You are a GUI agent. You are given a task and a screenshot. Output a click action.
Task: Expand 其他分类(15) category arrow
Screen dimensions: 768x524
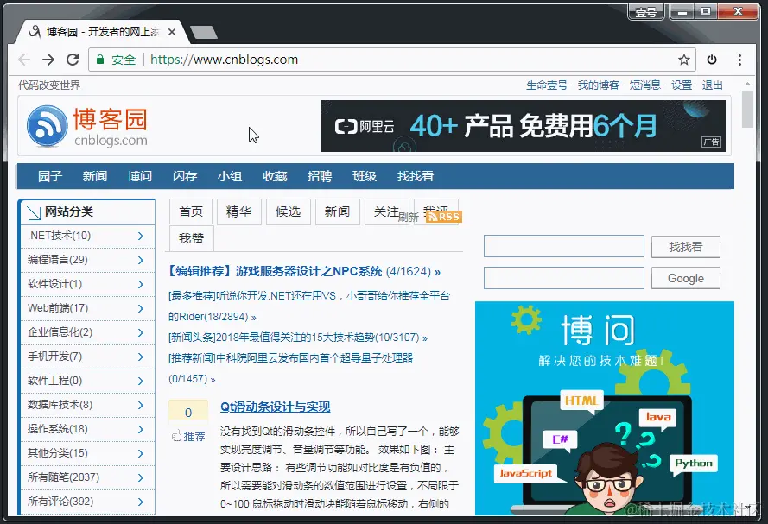coord(141,453)
